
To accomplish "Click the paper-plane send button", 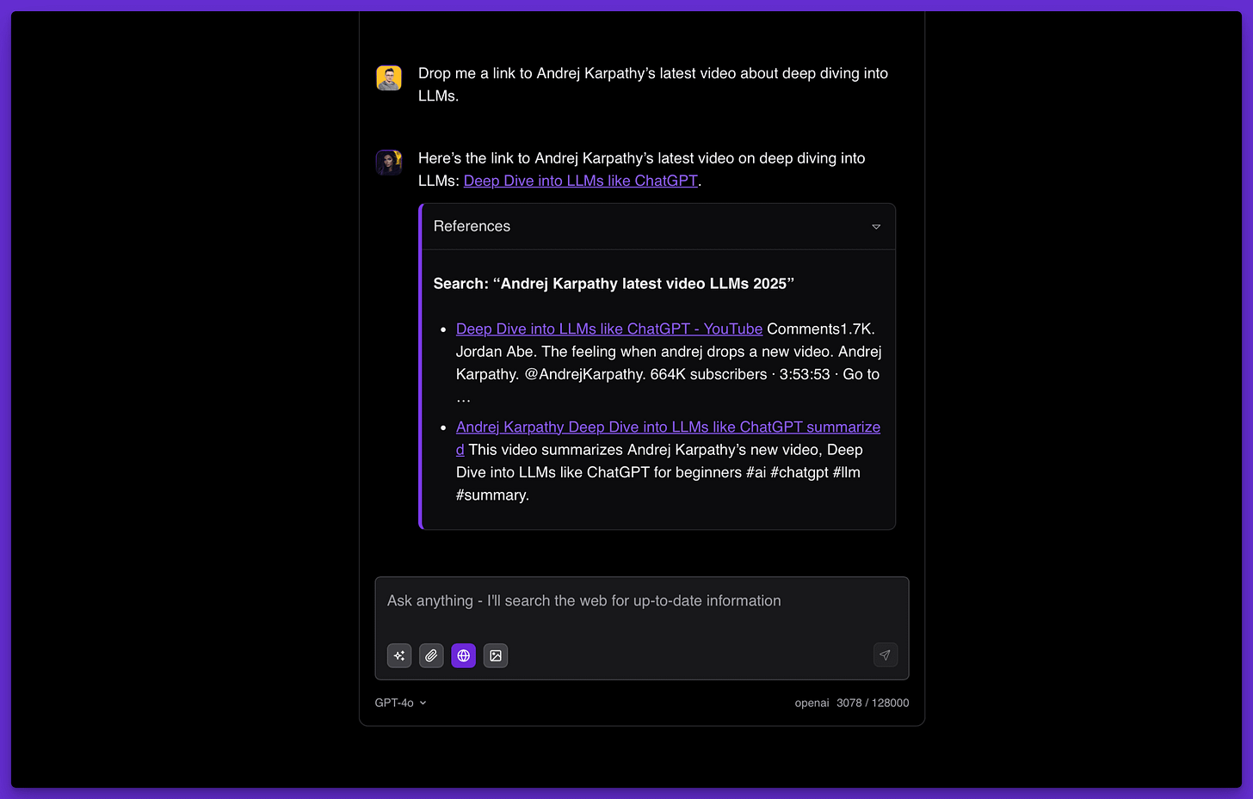I will tap(885, 655).
